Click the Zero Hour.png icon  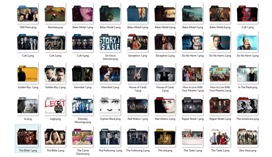[247, 137]
